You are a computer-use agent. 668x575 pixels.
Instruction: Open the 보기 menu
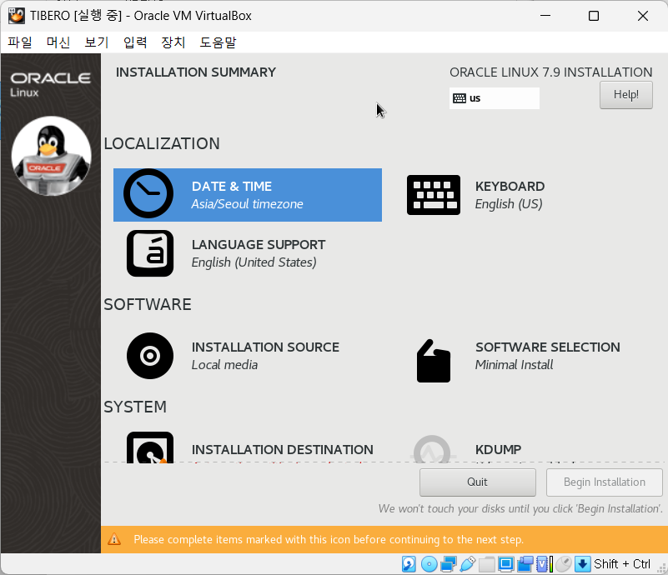coord(97,42)
